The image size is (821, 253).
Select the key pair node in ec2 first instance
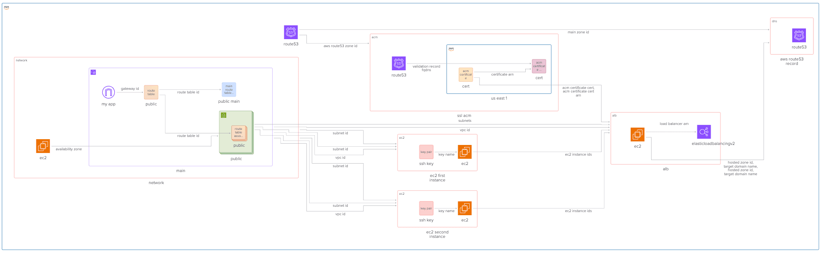tap(426, 152)
